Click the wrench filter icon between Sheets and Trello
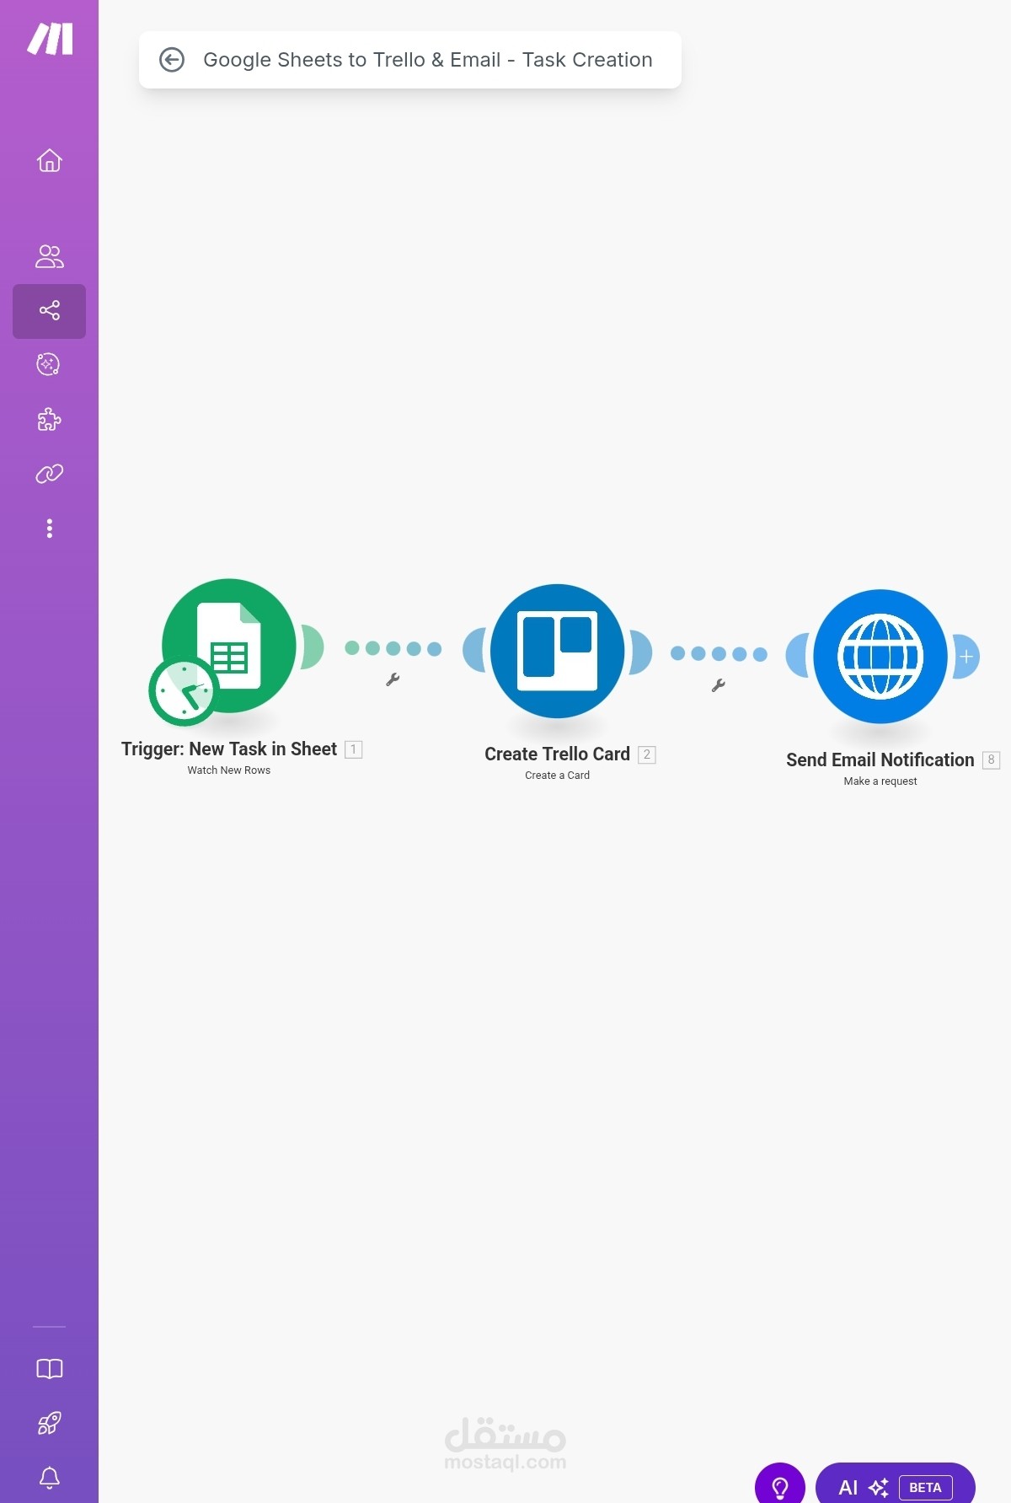The height and width of the screenshot is (1503, 1011). (x=393, y=679)
